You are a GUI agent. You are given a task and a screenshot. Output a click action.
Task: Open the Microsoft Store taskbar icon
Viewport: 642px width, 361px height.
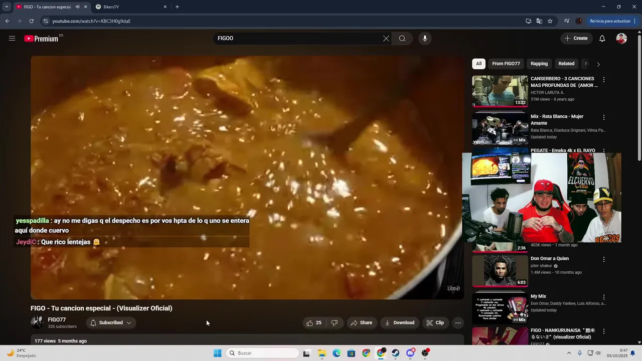pyautogui.click(x=352, y=353)
